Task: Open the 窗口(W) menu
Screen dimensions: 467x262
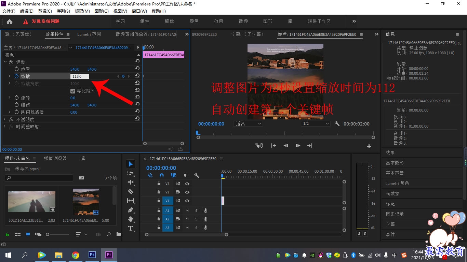Action: 139,11
